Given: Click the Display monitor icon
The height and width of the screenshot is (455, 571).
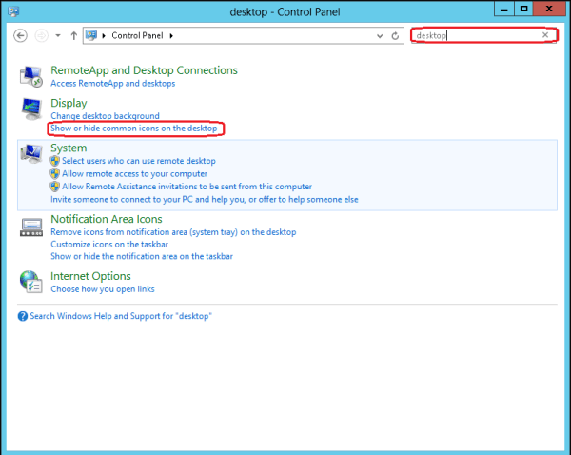Looking at the screenshot, I should pos(32,109).
